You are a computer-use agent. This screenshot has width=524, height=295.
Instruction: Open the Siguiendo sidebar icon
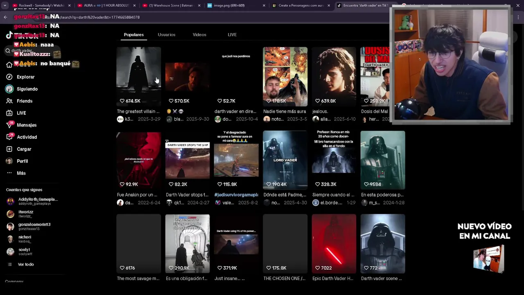[9, 89]
